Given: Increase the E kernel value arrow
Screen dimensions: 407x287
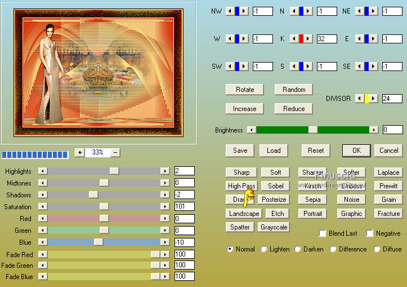Looking at the screenshot, I should click(x=373, y=39).
